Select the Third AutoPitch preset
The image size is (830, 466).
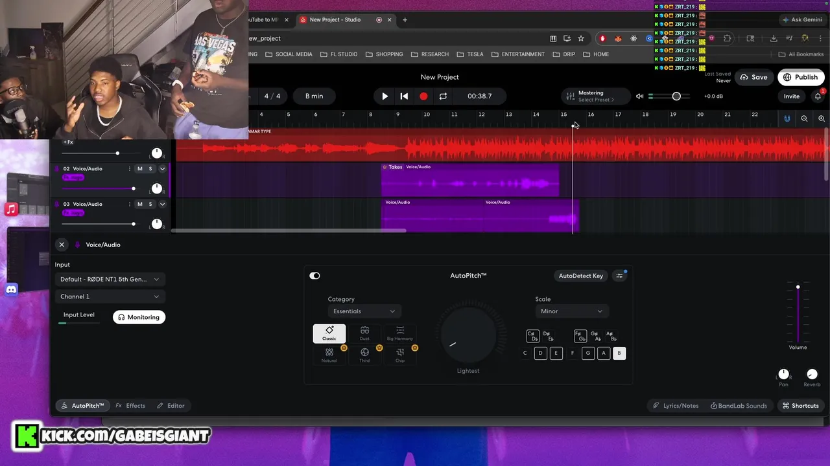364,355
